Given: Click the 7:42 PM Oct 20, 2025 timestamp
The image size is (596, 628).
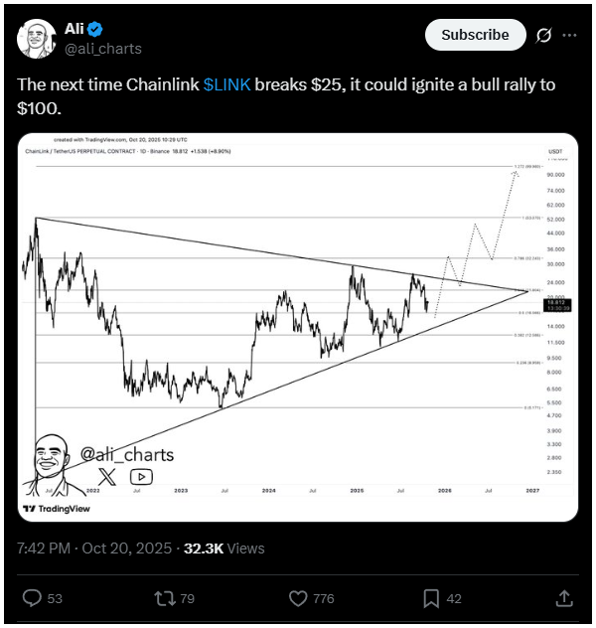Looking at the screenshot, I should (x=93, y=548).
